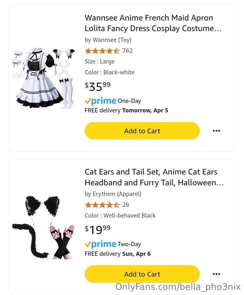Screen dimensions: 244x295
Task: Select the $35.99 price
Action: coord(98,86)
